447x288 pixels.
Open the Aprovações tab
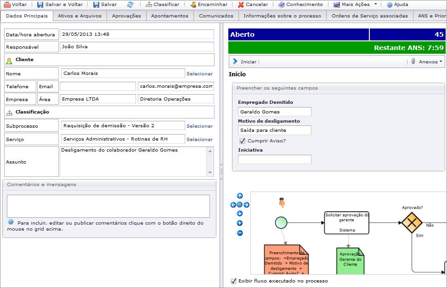point(126,16)
